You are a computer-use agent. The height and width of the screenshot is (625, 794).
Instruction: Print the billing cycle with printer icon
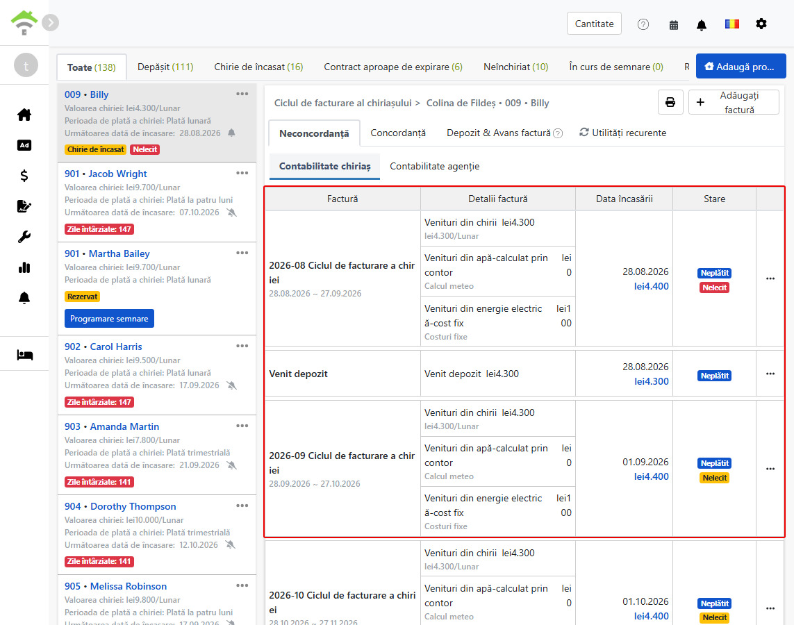[670, 102]
